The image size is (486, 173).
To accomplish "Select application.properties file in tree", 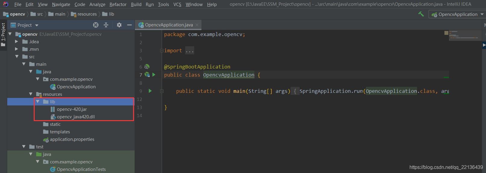I will point(69,139).
